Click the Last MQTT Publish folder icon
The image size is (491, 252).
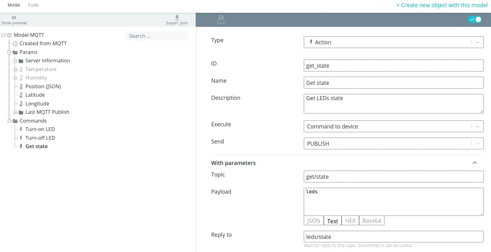[x=21, y=112]
